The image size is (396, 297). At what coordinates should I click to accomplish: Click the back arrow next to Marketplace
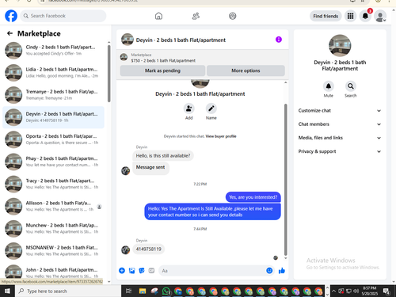pyautogui.click(x=10, y=33)
